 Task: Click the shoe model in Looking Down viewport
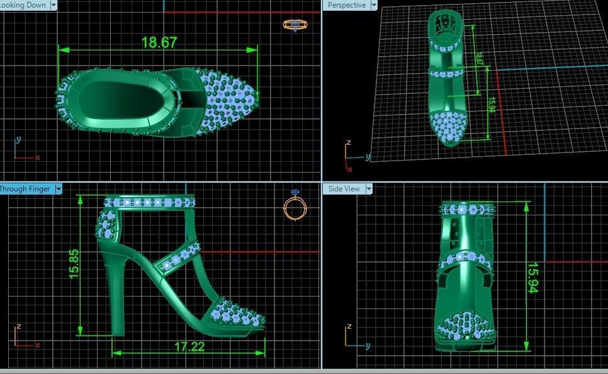pos(157,102)
